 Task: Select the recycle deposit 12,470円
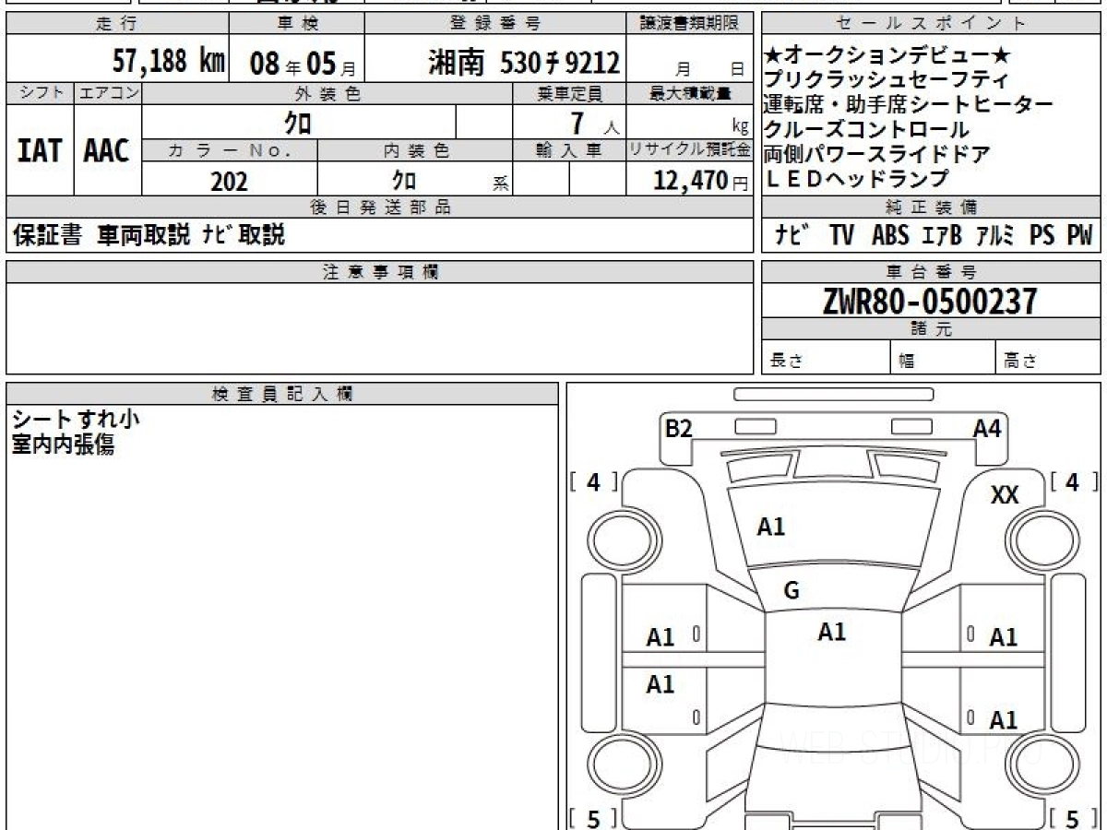[x=700, y=181]
